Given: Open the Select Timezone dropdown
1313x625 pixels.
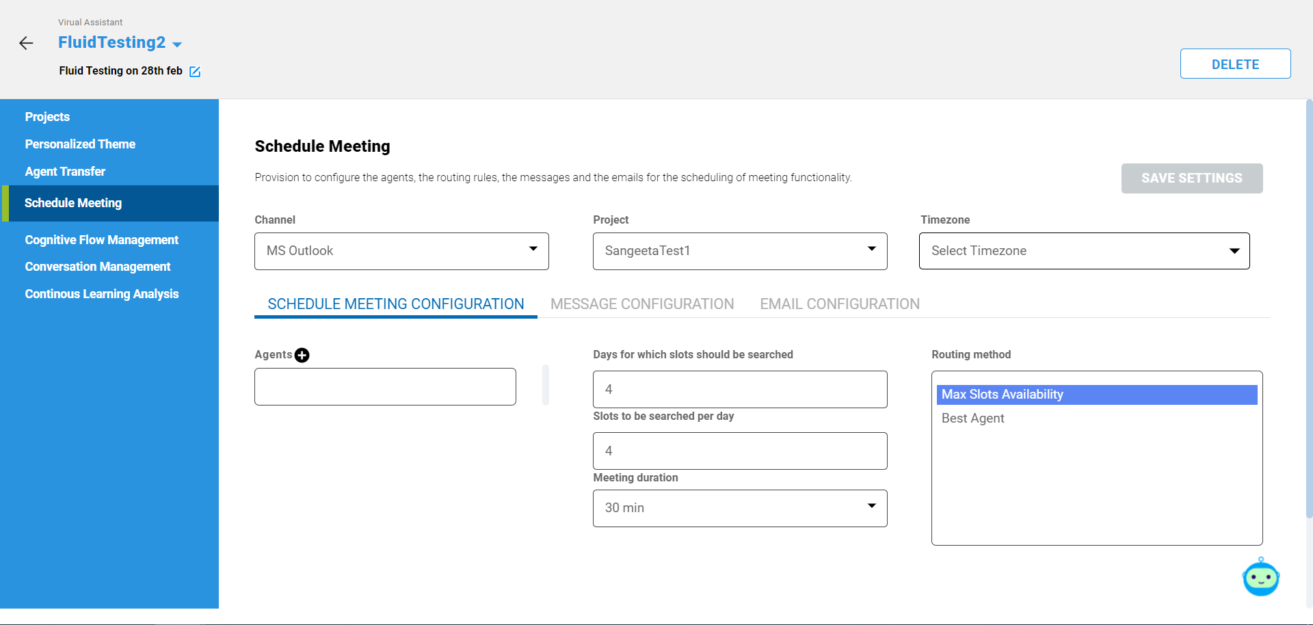Looking at the screenshot, I should click(x=1084, y=251).
